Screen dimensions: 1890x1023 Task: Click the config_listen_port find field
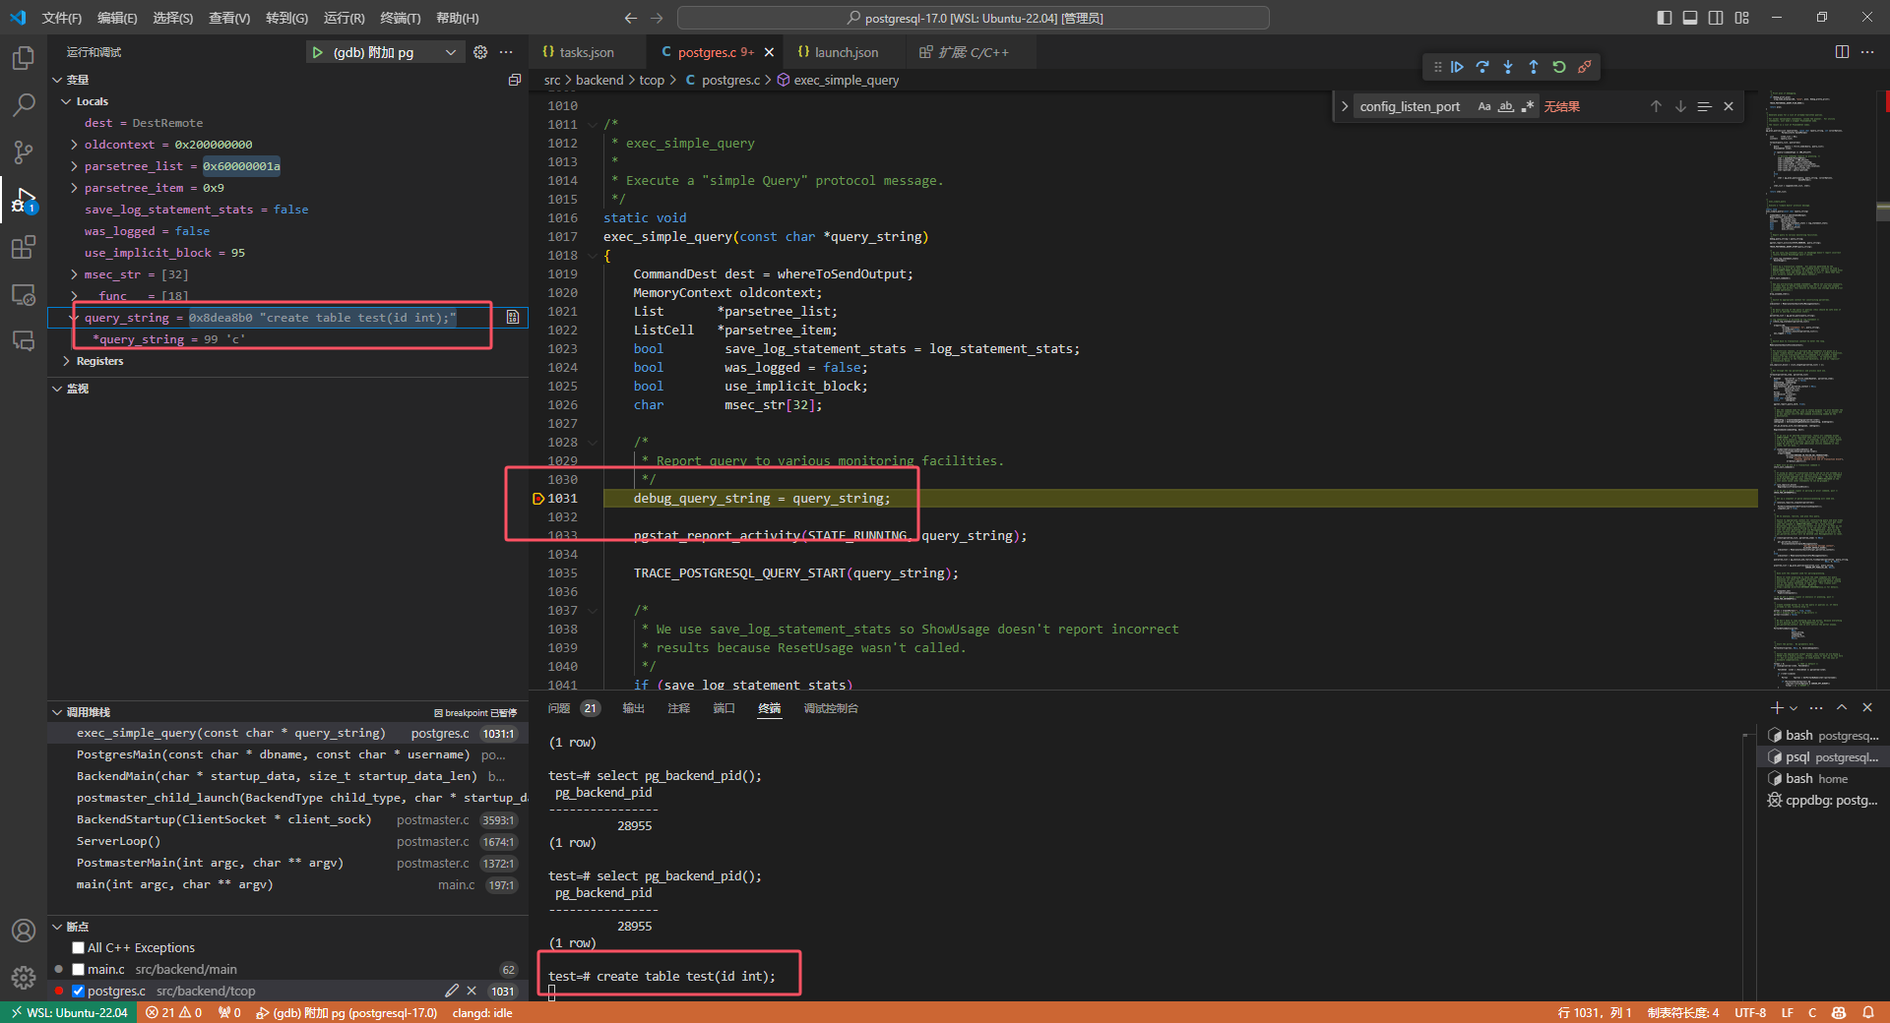coord(1410,106)
